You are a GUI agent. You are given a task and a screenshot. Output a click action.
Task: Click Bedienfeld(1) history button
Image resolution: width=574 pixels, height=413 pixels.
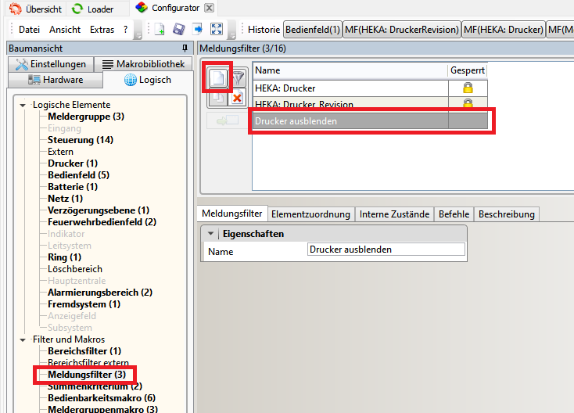313,29
